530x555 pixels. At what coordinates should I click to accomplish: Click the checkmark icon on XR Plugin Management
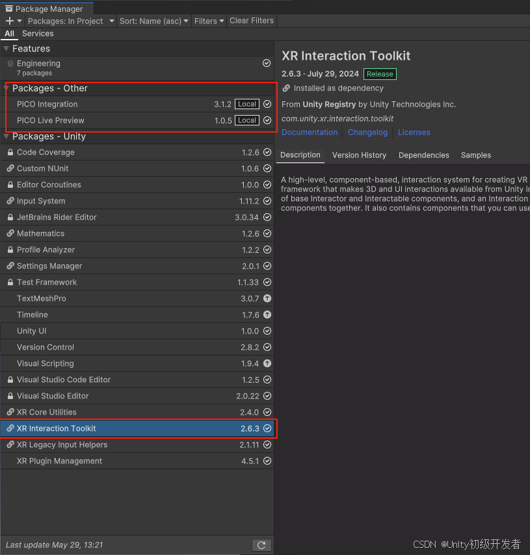click(267, 461)
